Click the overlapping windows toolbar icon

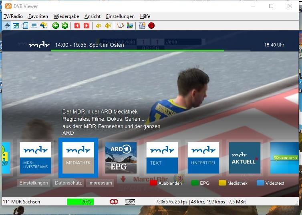pos(25,26)
